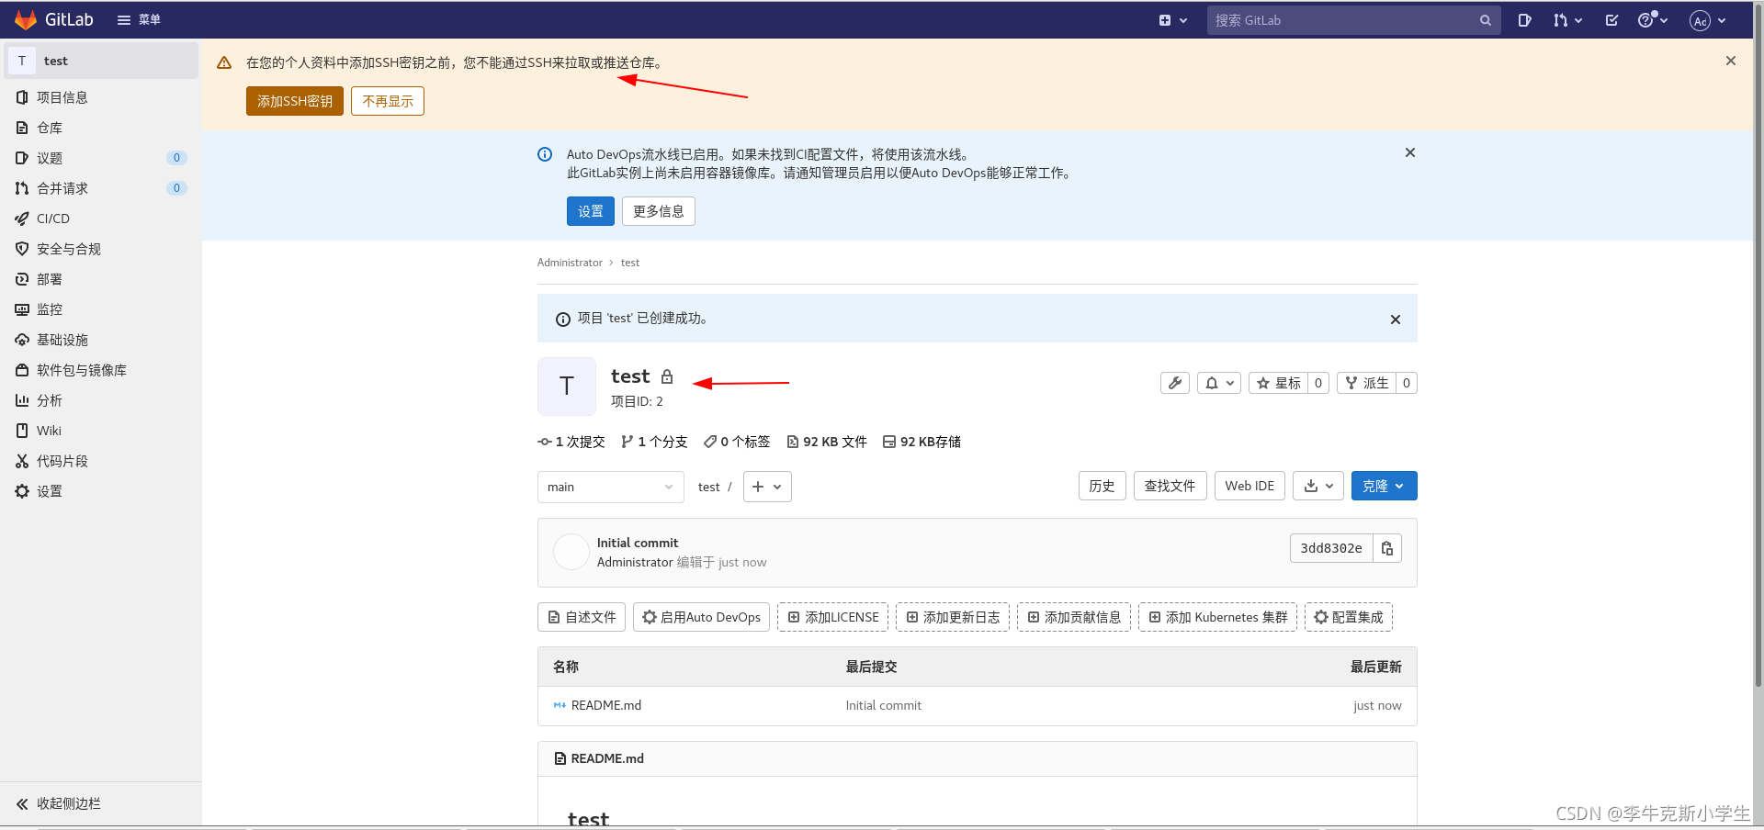Focus the 搜索 GitLab search field
The width and height of the screenshot is (1764, 830).
[x=1353, y=20]
